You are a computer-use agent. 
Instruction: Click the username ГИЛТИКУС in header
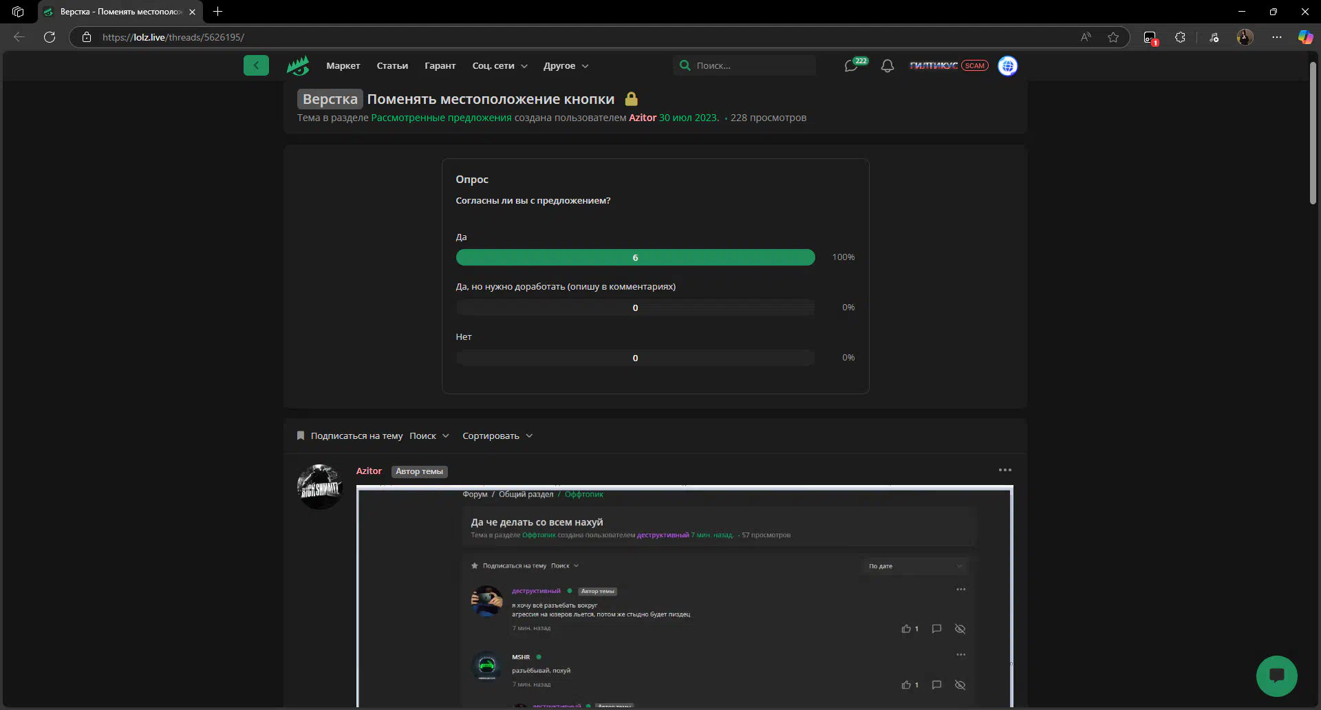click(934, 65)
